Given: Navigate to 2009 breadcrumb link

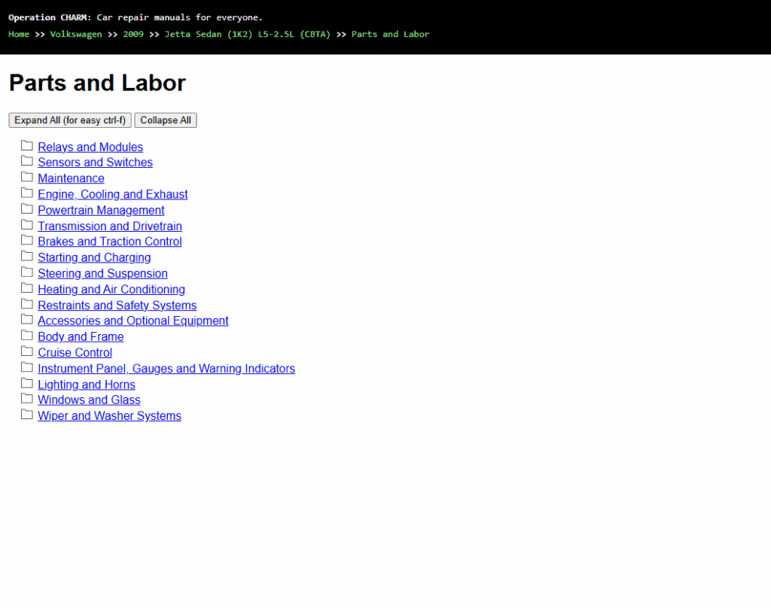Looking at the screenshot, I should click(133, 34).
